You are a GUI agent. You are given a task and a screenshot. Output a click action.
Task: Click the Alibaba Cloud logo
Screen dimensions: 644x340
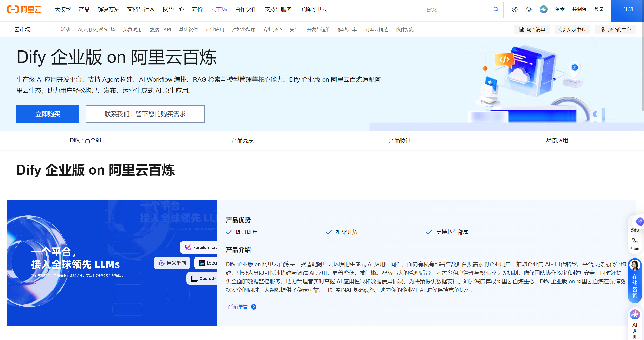click(x=24, y=9)
